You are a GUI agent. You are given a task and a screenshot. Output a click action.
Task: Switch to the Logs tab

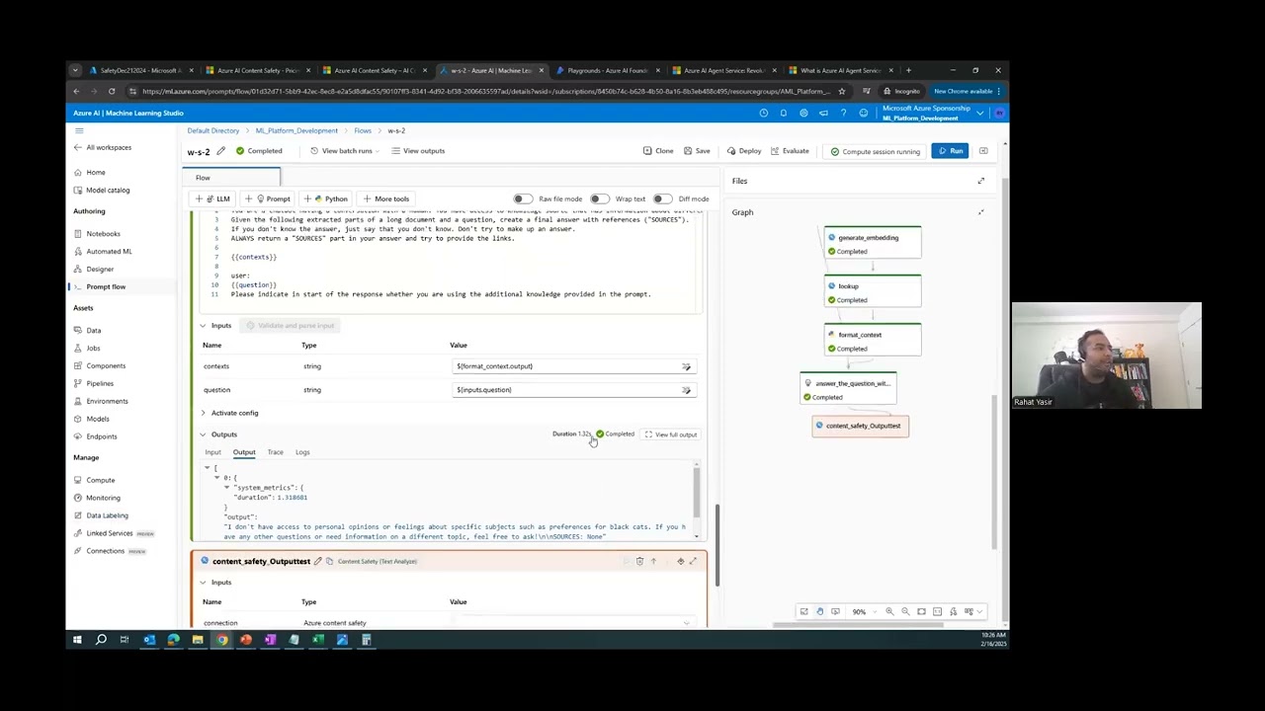point(302,452)
